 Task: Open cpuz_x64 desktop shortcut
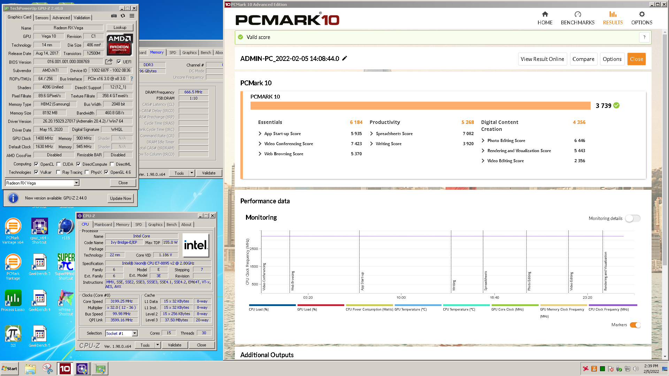point(39,231)
